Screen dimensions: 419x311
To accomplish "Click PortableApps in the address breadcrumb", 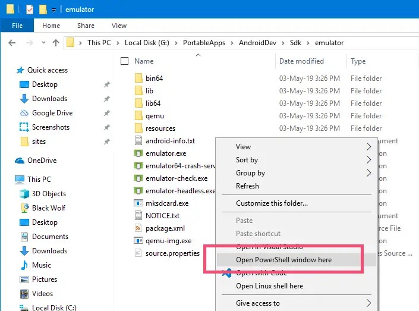I will pyautogui.click(x=204, y=43).
